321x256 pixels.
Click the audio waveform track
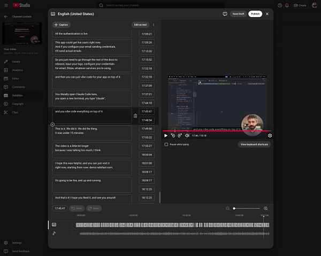(174, 234)
